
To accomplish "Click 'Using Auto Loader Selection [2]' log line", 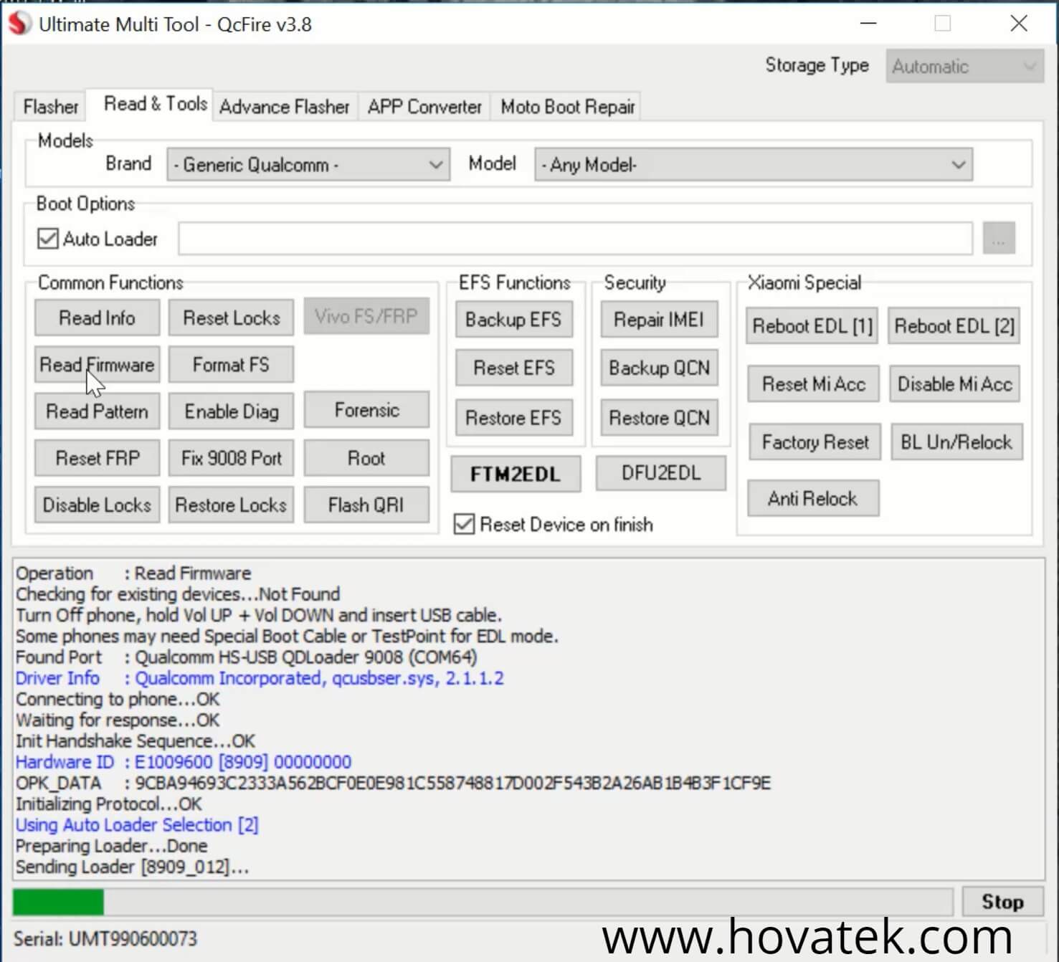I will pyautogui.click(x=137, y=825).
